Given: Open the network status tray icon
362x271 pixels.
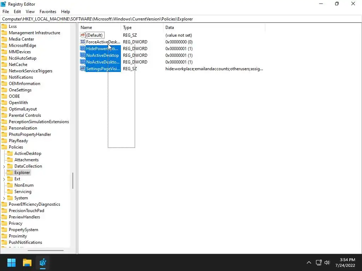Looking at the screenshot, I should click(319, 263).
